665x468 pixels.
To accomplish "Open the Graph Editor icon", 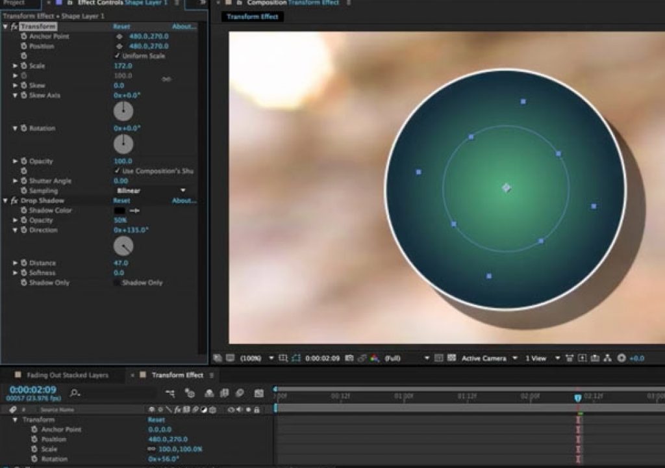I will click(258, 393).
